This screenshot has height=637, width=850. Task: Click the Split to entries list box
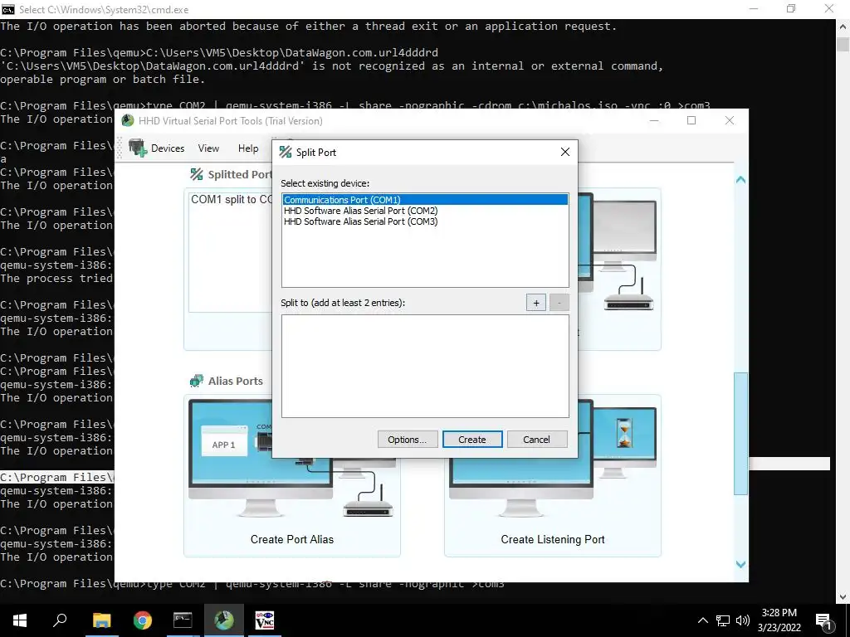coord(425,366)
